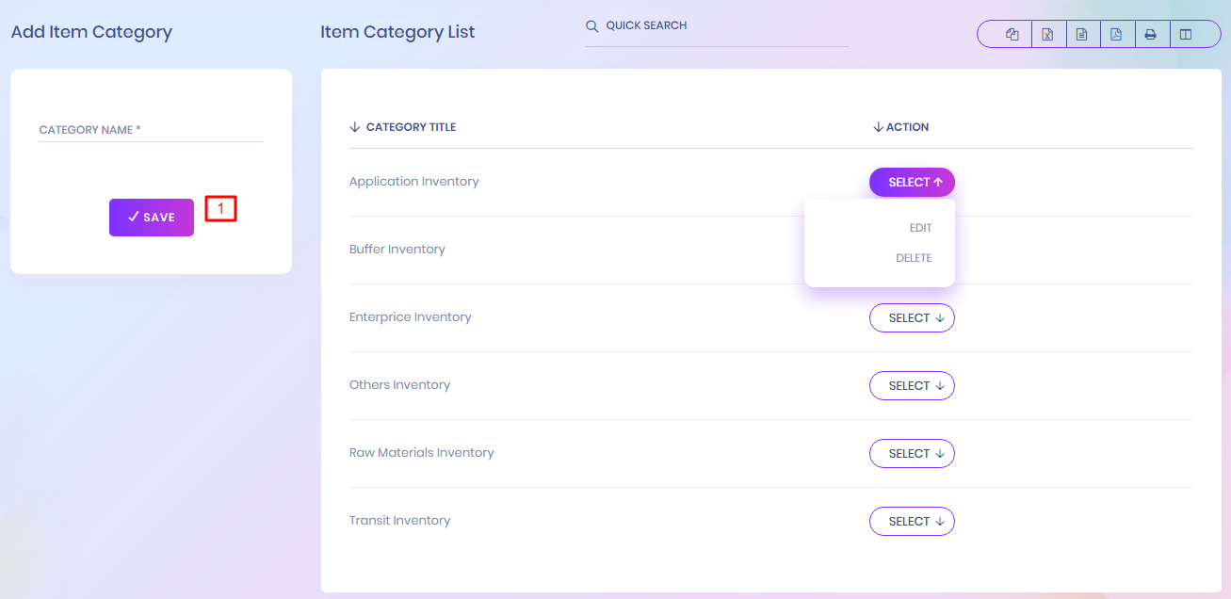Export list using the PDF icon
1231x599 pixels.
coord(1116,35)
